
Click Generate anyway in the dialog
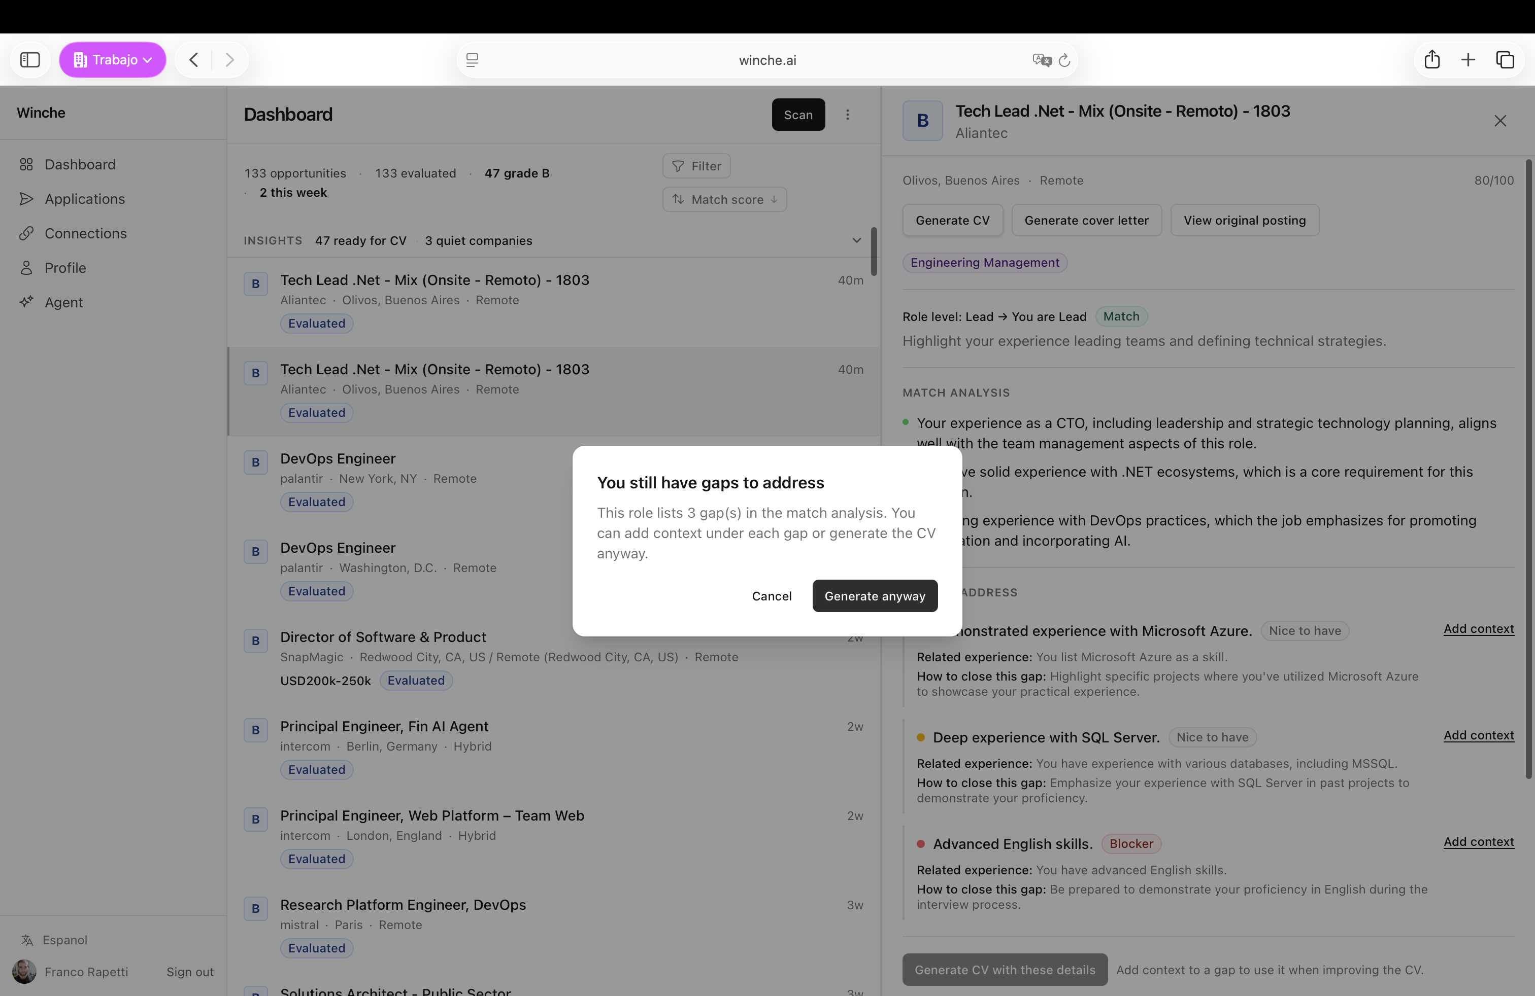click(875, 596)
